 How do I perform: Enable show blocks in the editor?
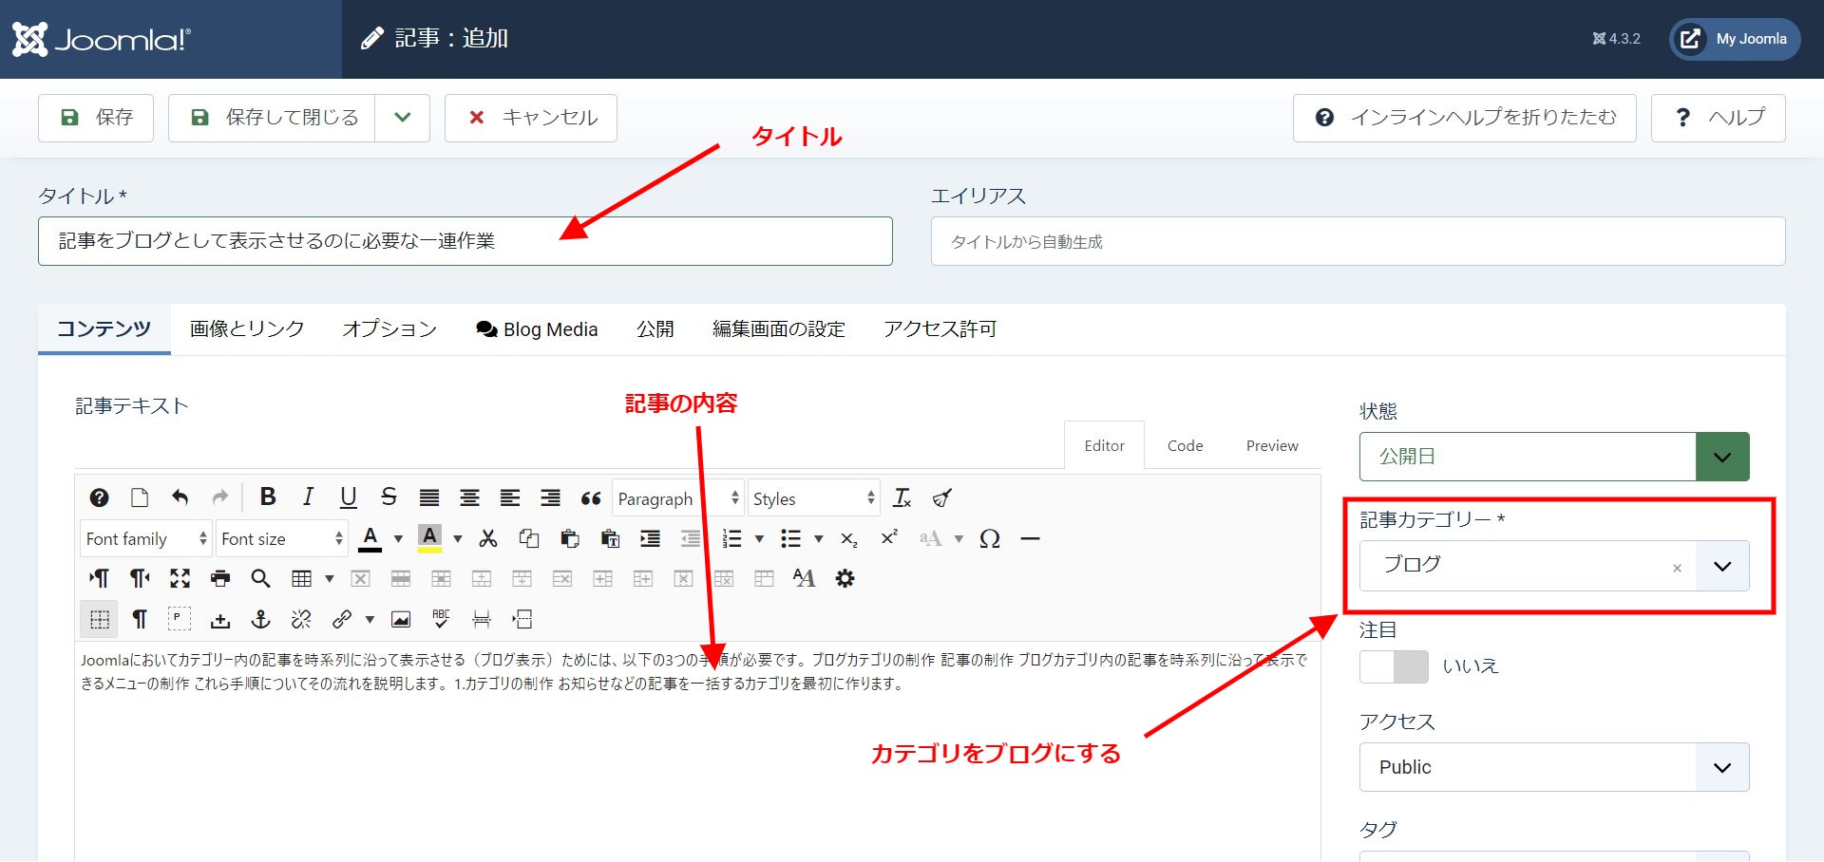coord(98,619)
